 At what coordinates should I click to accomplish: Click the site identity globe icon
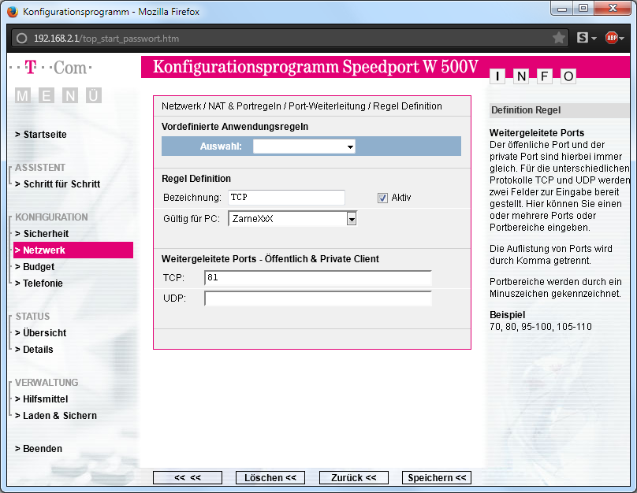pos(21,38)
